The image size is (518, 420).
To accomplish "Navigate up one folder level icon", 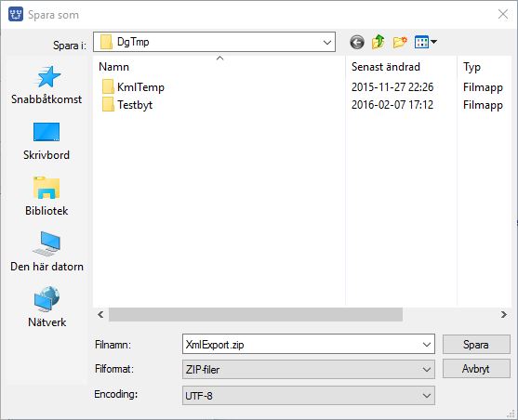I will pyautogui.click(x=379, y=42).
